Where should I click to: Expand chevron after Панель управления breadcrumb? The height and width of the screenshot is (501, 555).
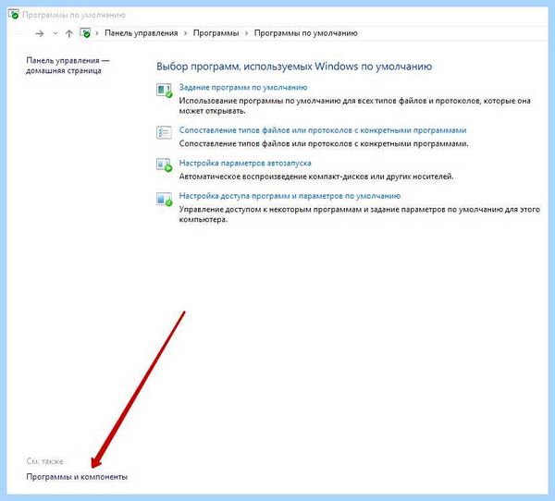pyautogui.click(x=186, y=33)
